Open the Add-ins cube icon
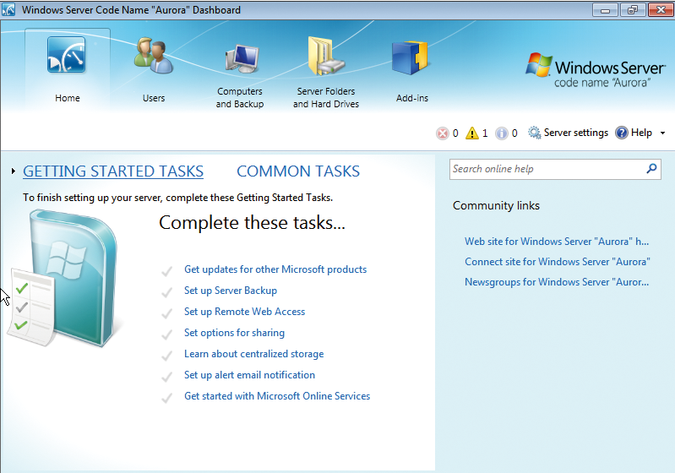 [410, 58]
